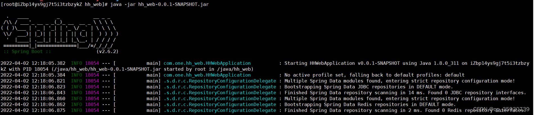Image resolution: width=534 pixels, height=115 pixels.
Task: Click the version text "(v2.6.2)"
Action: 107,52
